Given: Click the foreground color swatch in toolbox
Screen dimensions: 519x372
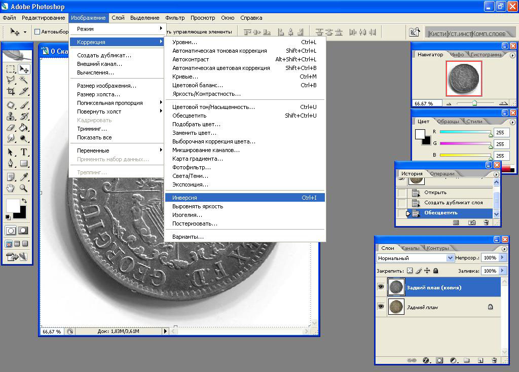Looking at the screenshot, I should coord(12,206).
